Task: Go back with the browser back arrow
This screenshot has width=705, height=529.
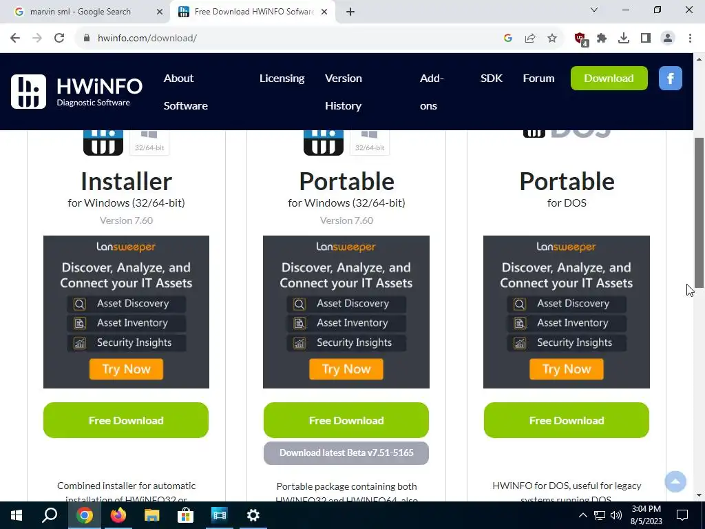Action: pyautogui.click(x=15, y=38)
